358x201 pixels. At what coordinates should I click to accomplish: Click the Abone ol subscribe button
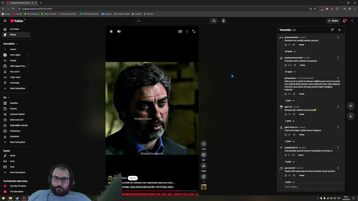pos(133,178)
